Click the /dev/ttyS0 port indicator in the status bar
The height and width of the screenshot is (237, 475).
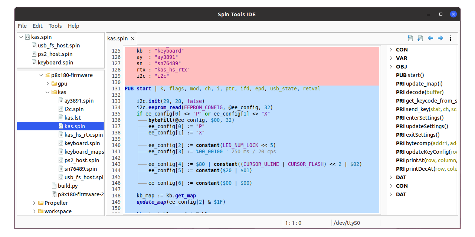pyautogui.click(x=347, y=223)
